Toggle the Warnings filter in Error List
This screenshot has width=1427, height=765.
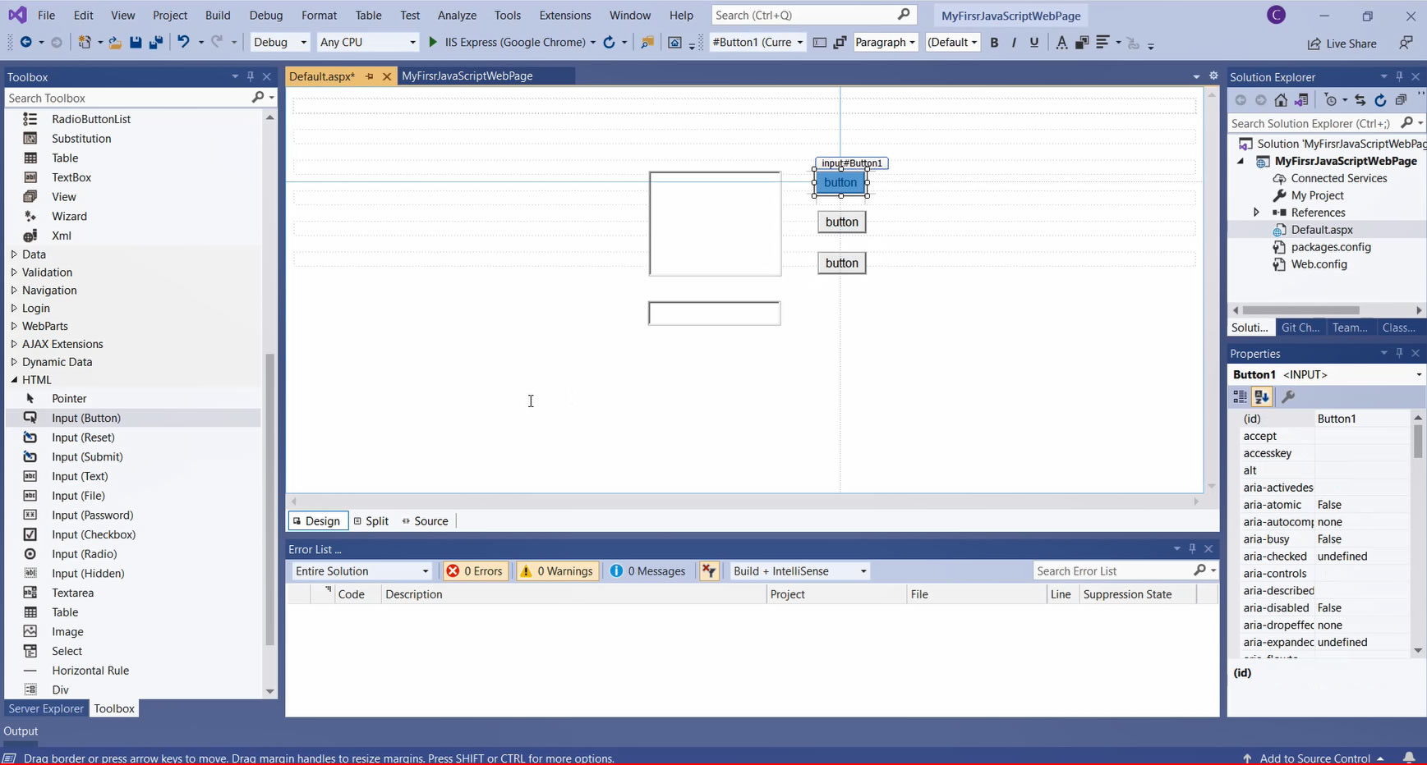pos(556,571)
